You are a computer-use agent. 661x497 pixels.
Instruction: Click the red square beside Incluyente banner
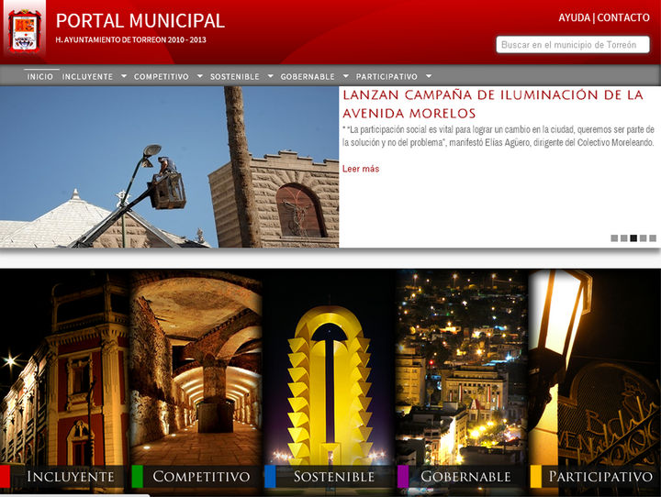[x=5, y=476]
